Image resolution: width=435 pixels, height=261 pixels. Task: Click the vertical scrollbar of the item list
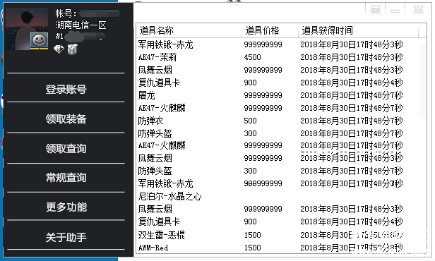pyautogui.click(x=422, y=81)
